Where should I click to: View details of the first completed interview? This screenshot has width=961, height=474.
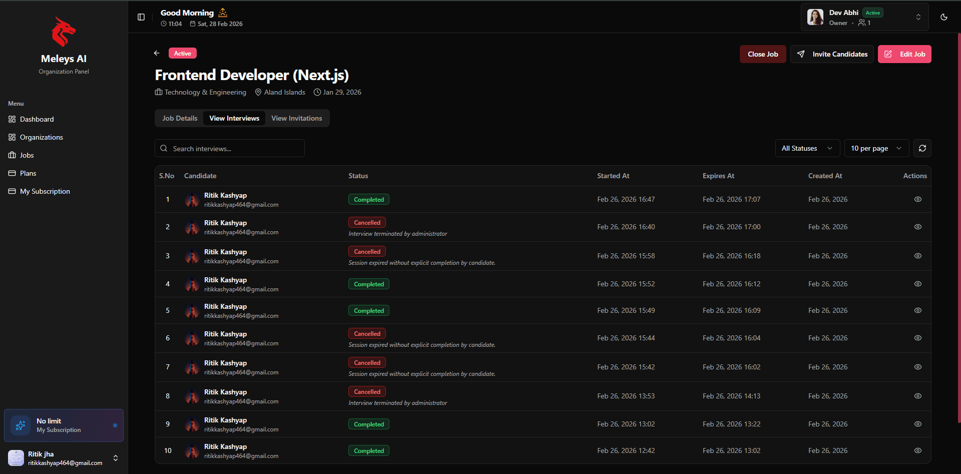coord(918,199)
